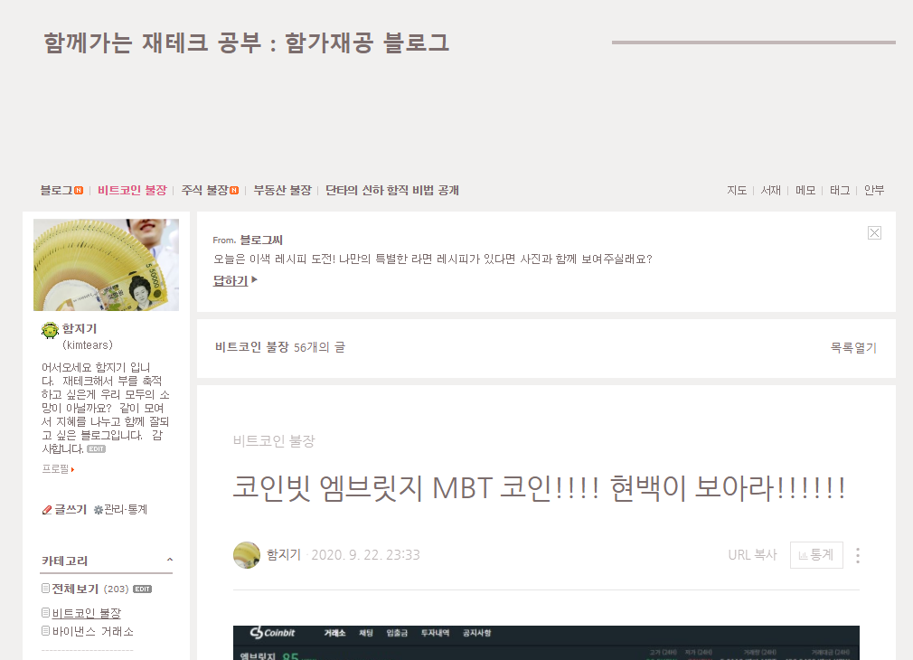The height and width of the screenshot is (660, 913).
Task: Open the 태그 link in the top menu
Action: pyautogui.click(x=840, y=191)
